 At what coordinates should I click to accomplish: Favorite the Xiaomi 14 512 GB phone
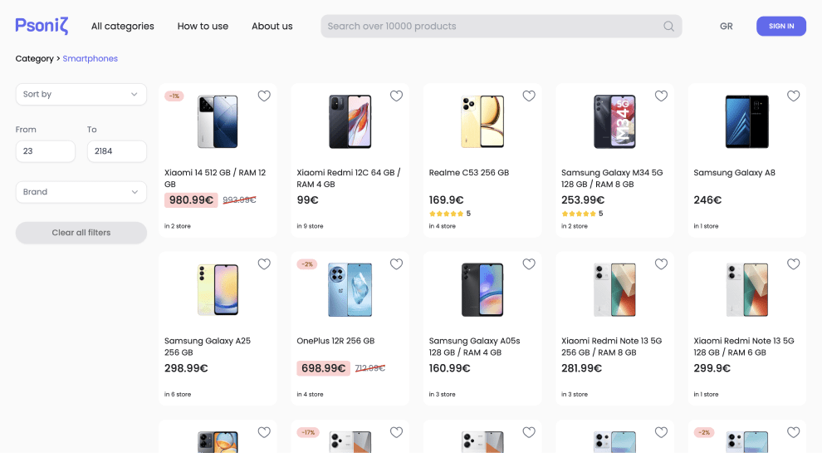pyautogui.click(x=264, y=96)
